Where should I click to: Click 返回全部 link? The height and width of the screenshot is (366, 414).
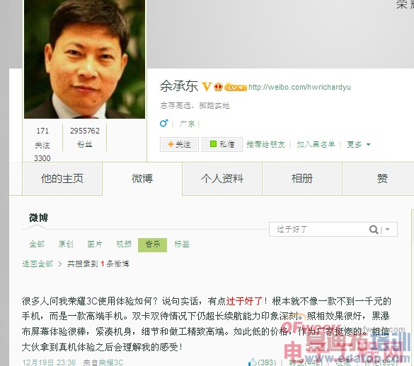pyautogui.click(x=38, y=264)
